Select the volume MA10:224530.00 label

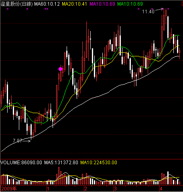pyautogui.click(x=99, y=163)
